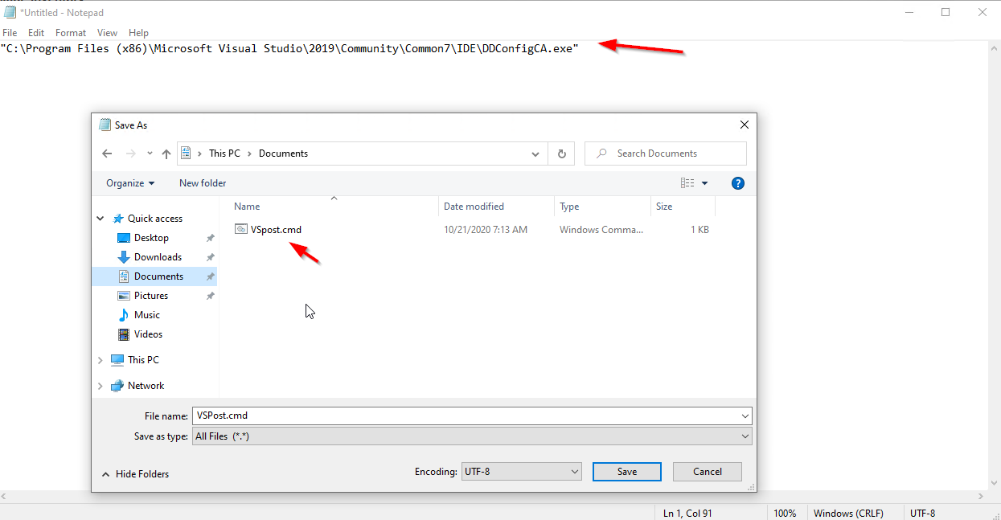The height and width of the screenshot is (520, 1001).
Task: Click the Network icon in navigation pane
Action: tap(117, 386)
